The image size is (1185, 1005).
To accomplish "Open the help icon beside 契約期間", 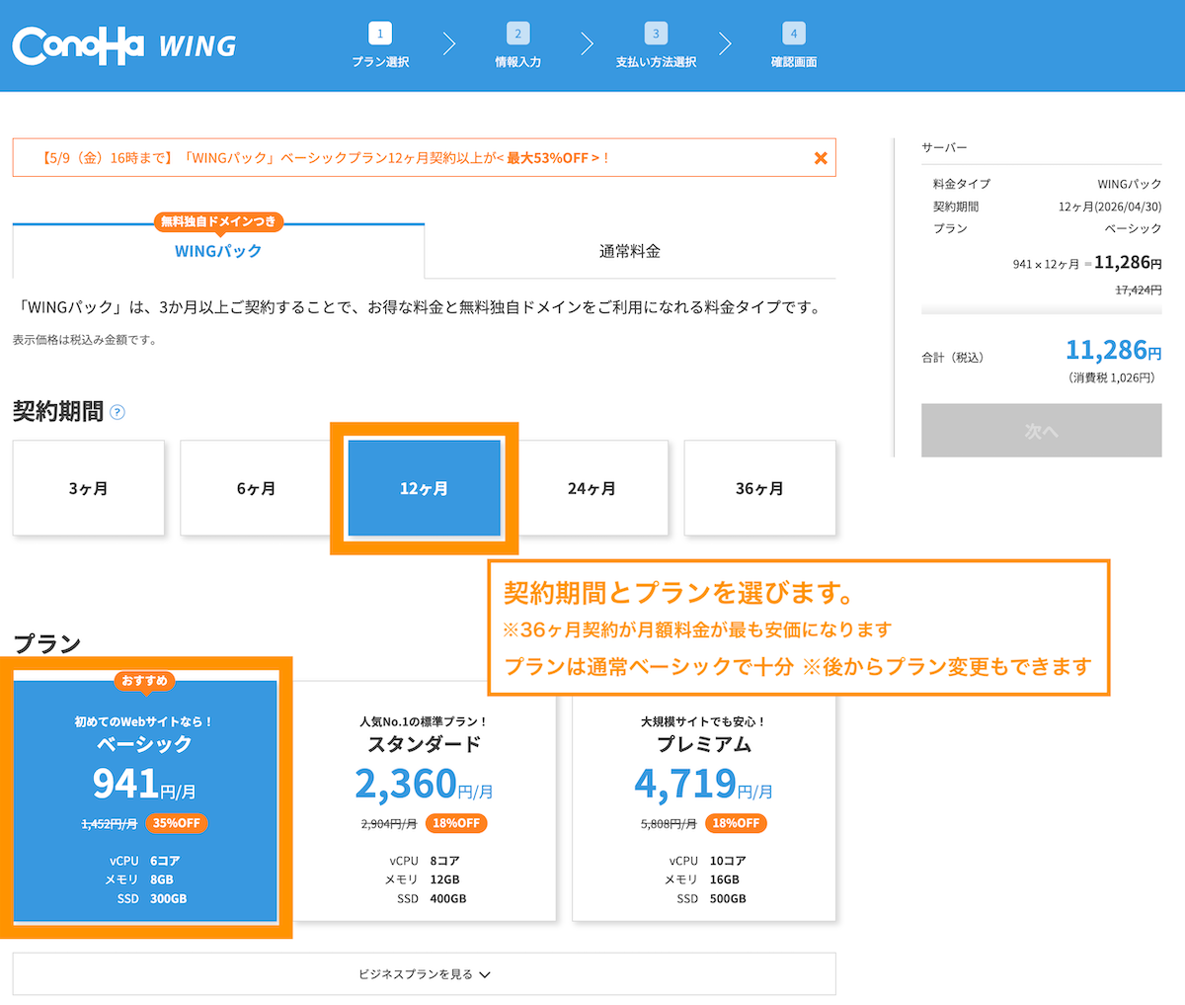I will 118,412.
